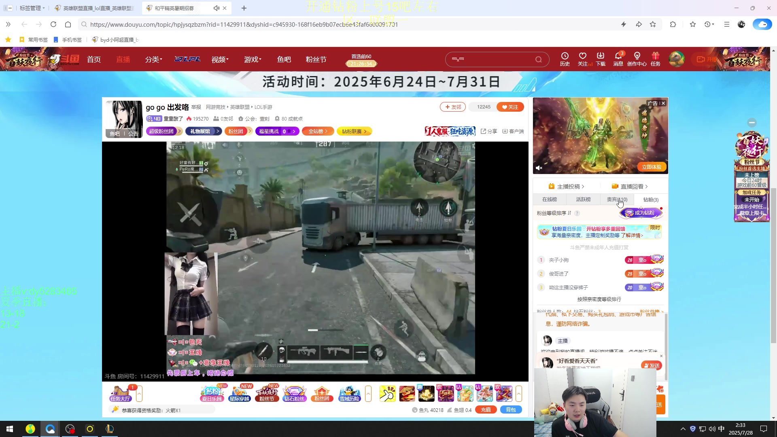The width and height of the screenshot is (777, 437).
Task: Open the 任务 gift icon
Action: click(656, 59)
